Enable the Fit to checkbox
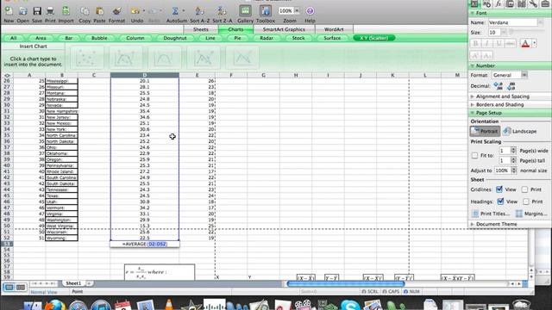Image resolution: width=552 pixels, height=310 pixels. click(474, 155)
